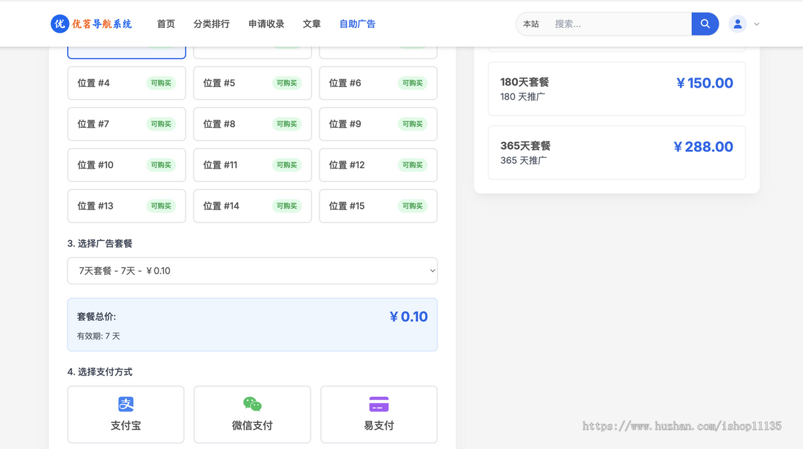The height and width of the screenshot is (449, 803).
Task: Click the 优茗导航系统 logo icon
Action: point(60,24)
